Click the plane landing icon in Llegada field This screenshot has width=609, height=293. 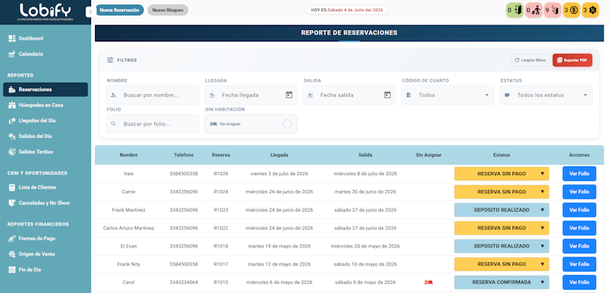point(212,95)
